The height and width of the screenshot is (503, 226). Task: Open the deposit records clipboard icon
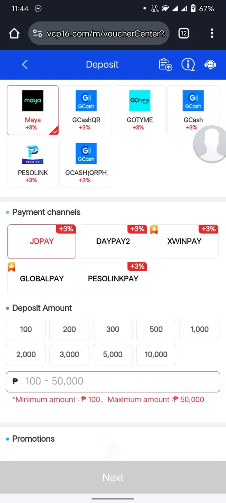pos(166,64)
